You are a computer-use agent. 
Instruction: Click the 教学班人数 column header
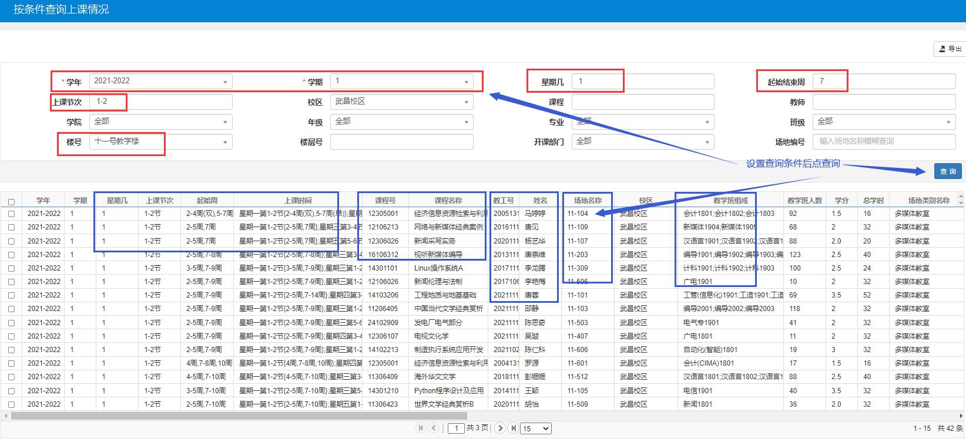pyautogui.click(x=804, y=201)
